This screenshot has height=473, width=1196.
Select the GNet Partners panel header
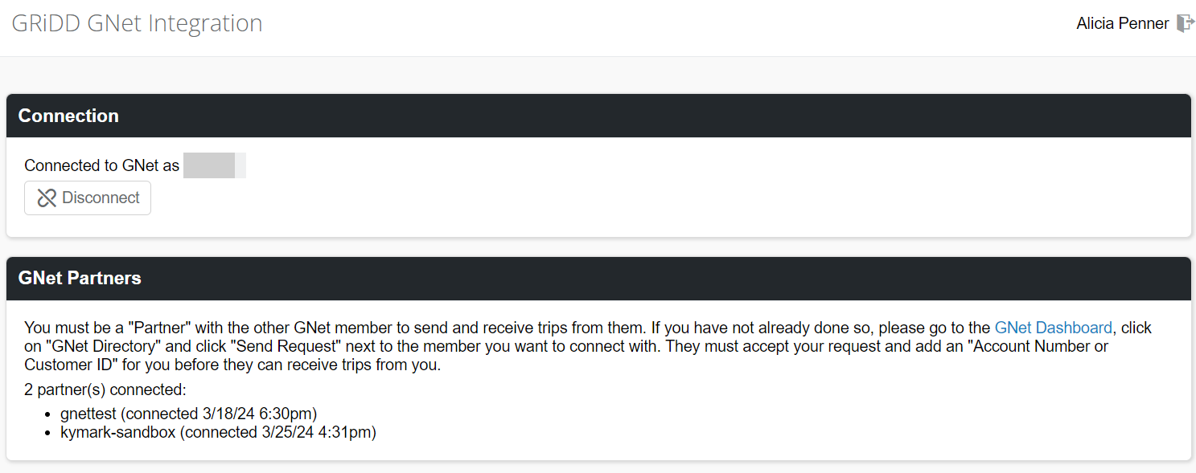tap(598, 278)
